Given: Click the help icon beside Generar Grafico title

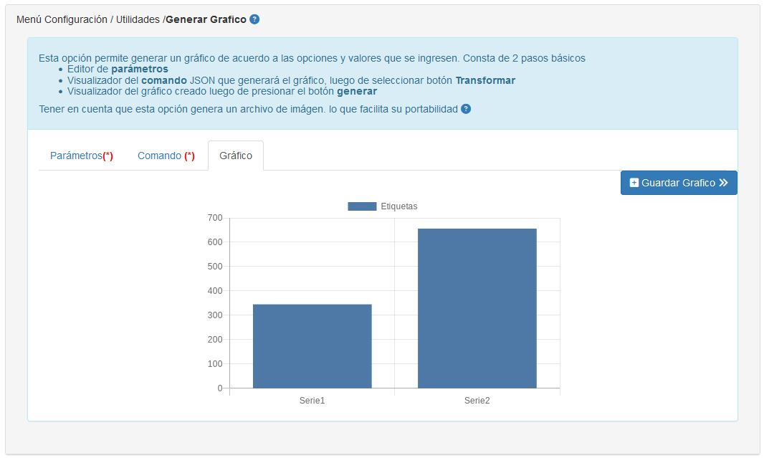Looking at the screenshot, I should [x=254, y=19].
